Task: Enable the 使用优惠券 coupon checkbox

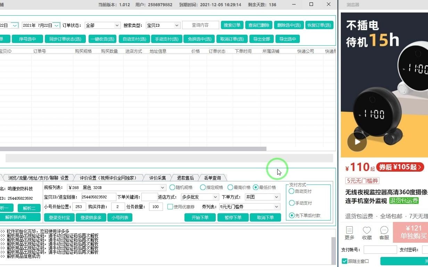Action: click(170, 207)
